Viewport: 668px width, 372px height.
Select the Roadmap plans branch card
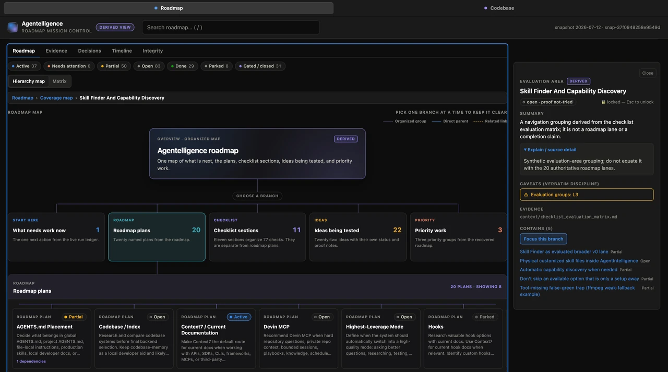(157, 237)
